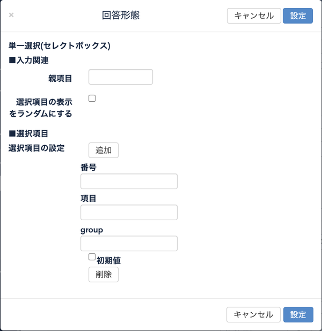Focus the 項目 input field
This screenshot has width=322, height=331.
pos(129,212)
